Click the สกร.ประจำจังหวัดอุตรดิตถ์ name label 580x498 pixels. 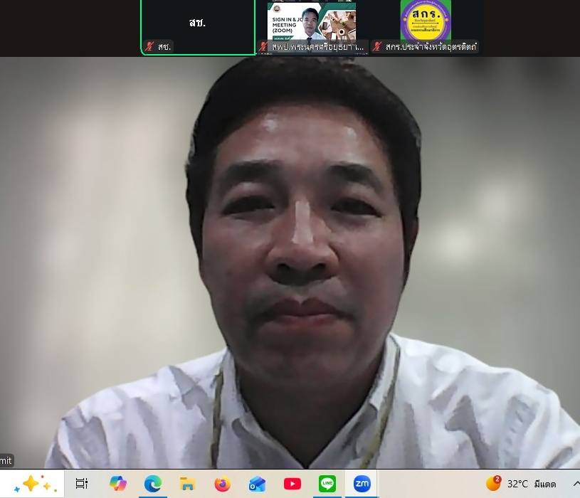pyautogui.click(x=430, y=47)
